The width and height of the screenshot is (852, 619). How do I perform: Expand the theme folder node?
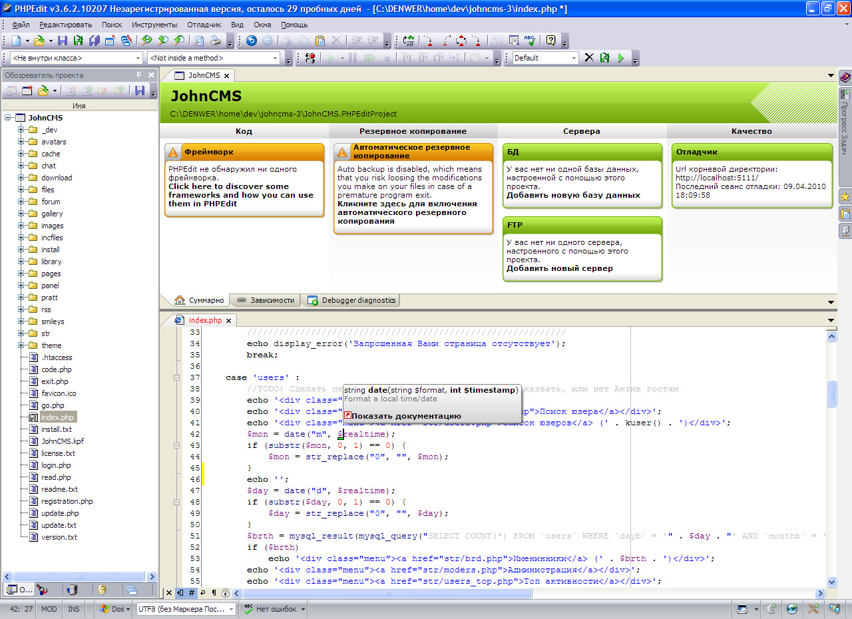click(21, 345)
